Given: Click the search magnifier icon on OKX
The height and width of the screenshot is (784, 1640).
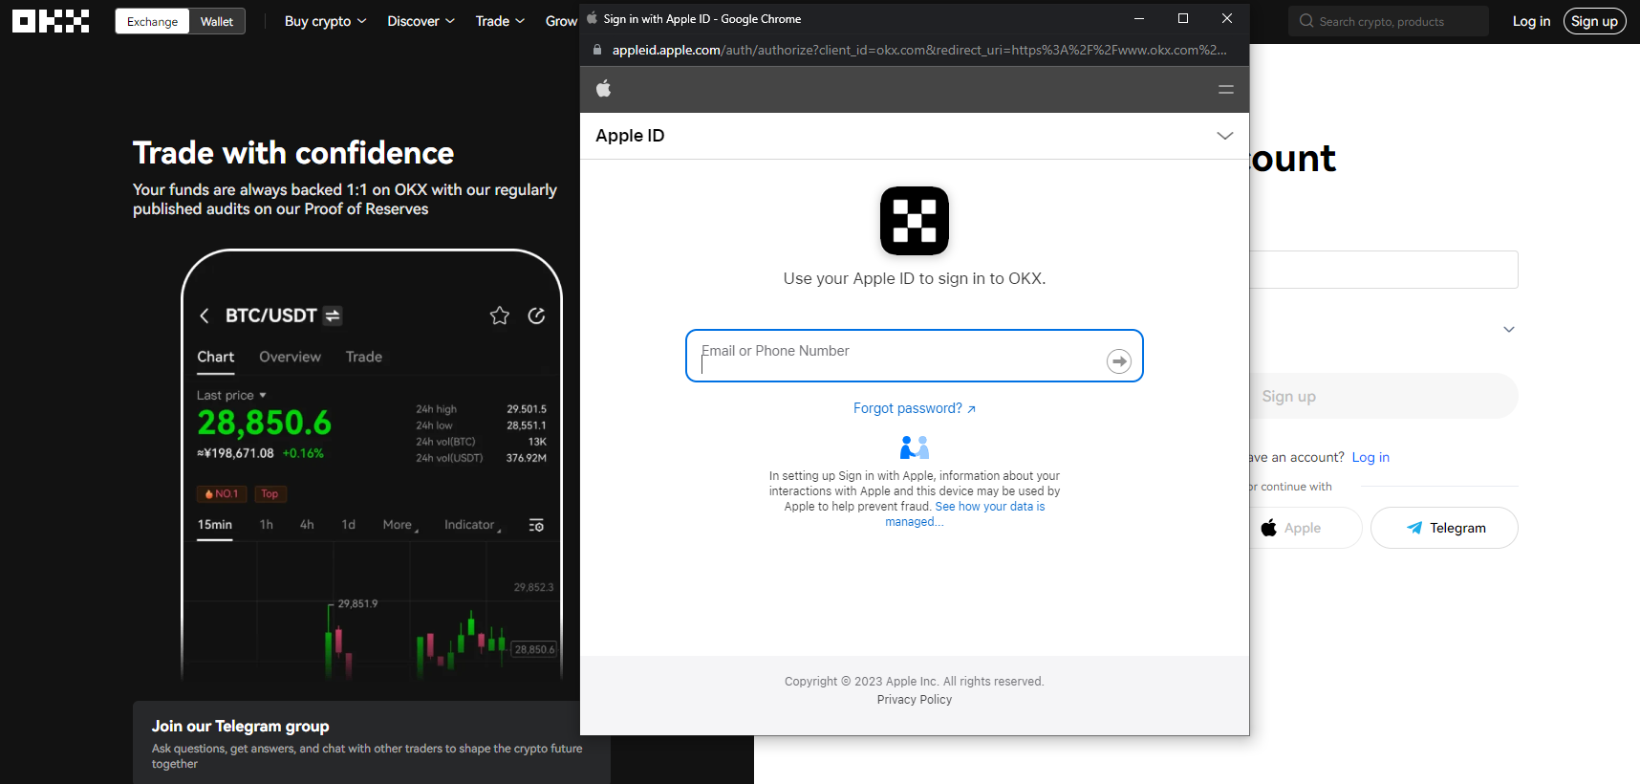Looking at the screenshot, I should pyautogui.click(x=1306, y=21).
